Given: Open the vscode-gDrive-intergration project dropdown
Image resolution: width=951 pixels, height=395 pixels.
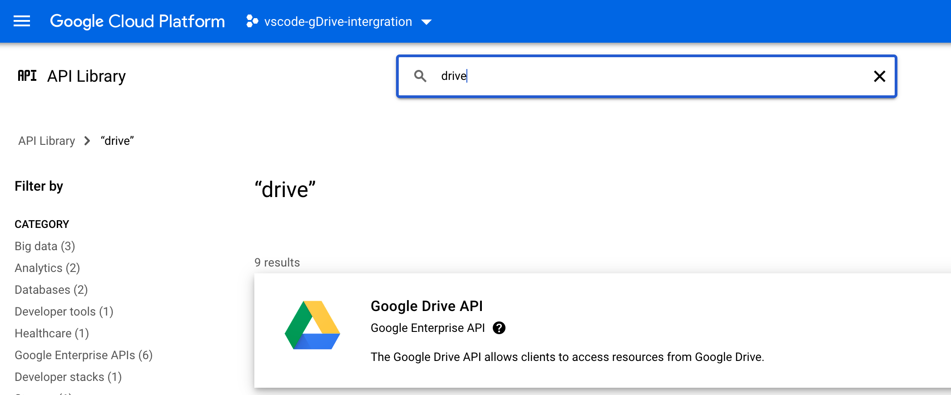Looking at the screenshot, I should pos(338,22).
